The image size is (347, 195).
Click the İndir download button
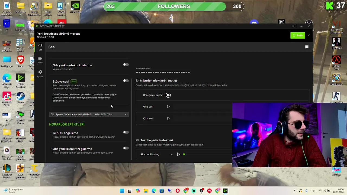tap(298, 35)
